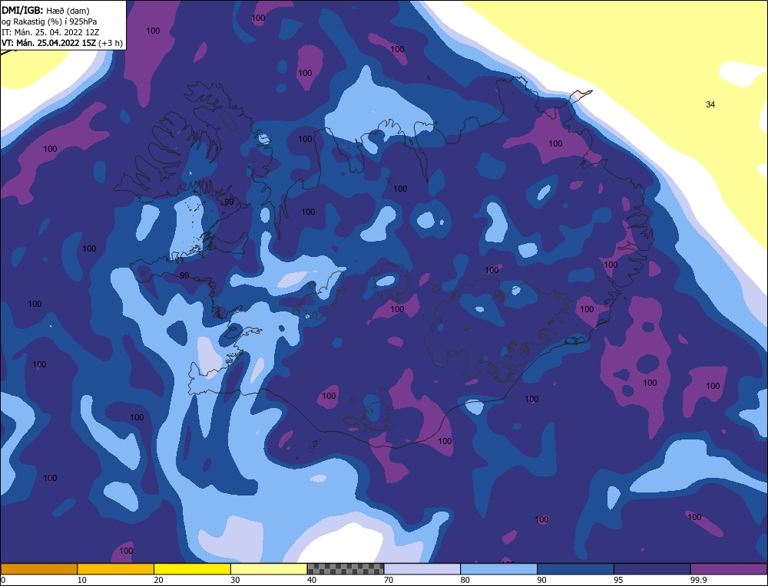Viewport: 768px width, 586px height.
Task: Select the checkered 40–70 legend swatch
Action: [x=346, y=568]
